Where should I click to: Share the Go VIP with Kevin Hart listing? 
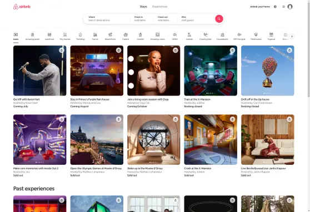[x=62, y=50]
